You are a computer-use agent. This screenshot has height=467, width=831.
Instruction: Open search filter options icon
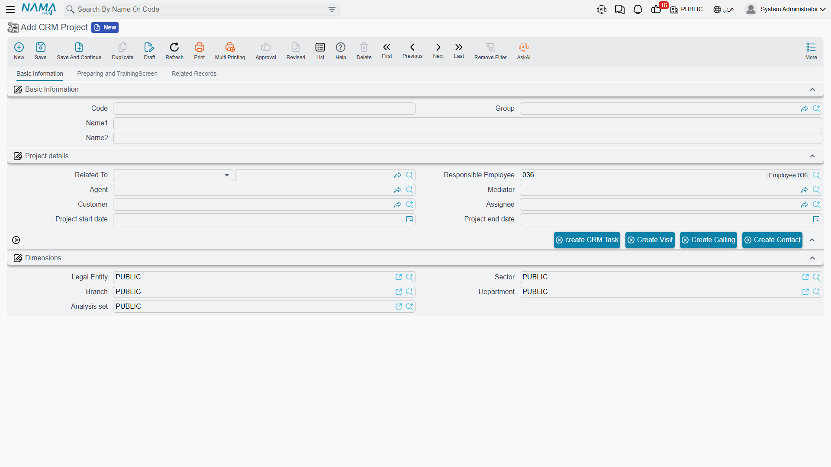(332, 10)
